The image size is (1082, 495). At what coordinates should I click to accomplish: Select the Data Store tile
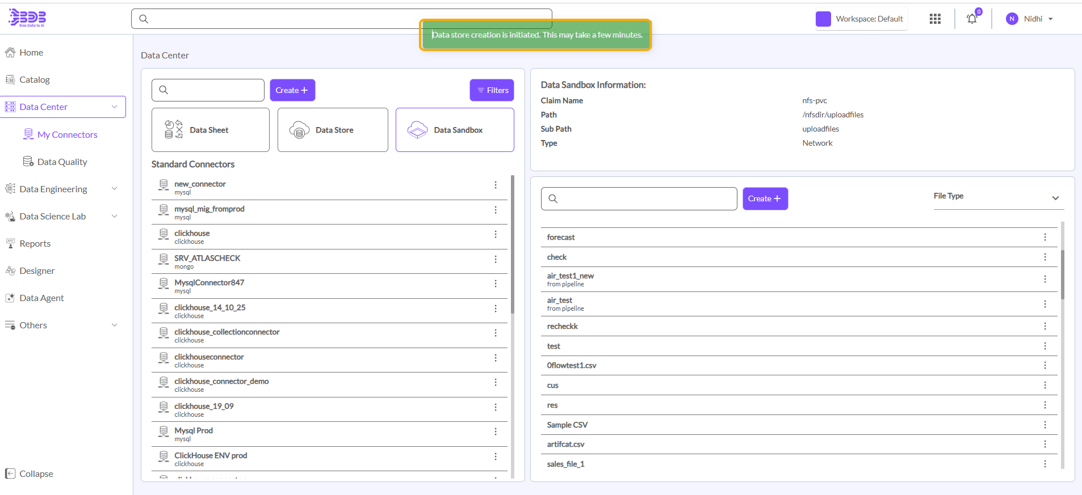(333, 130)
